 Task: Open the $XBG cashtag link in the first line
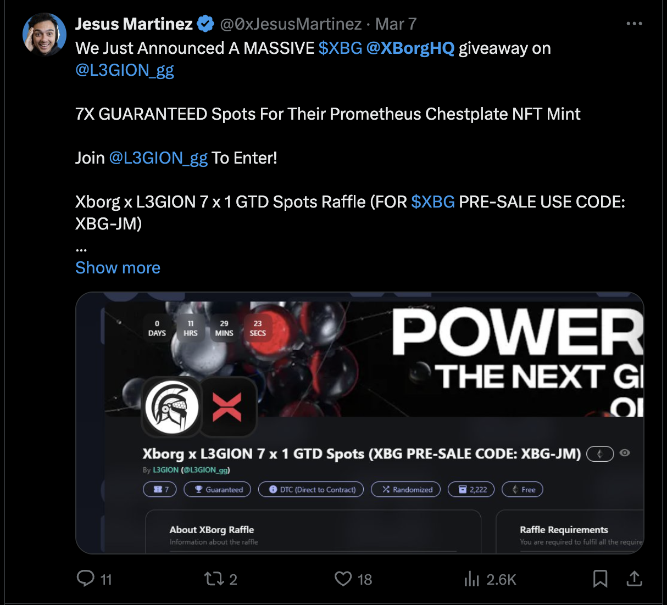tap(340, 48)
